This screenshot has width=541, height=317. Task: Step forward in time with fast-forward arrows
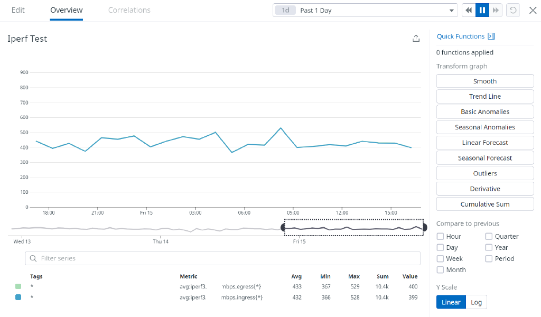tap(496, 10)
